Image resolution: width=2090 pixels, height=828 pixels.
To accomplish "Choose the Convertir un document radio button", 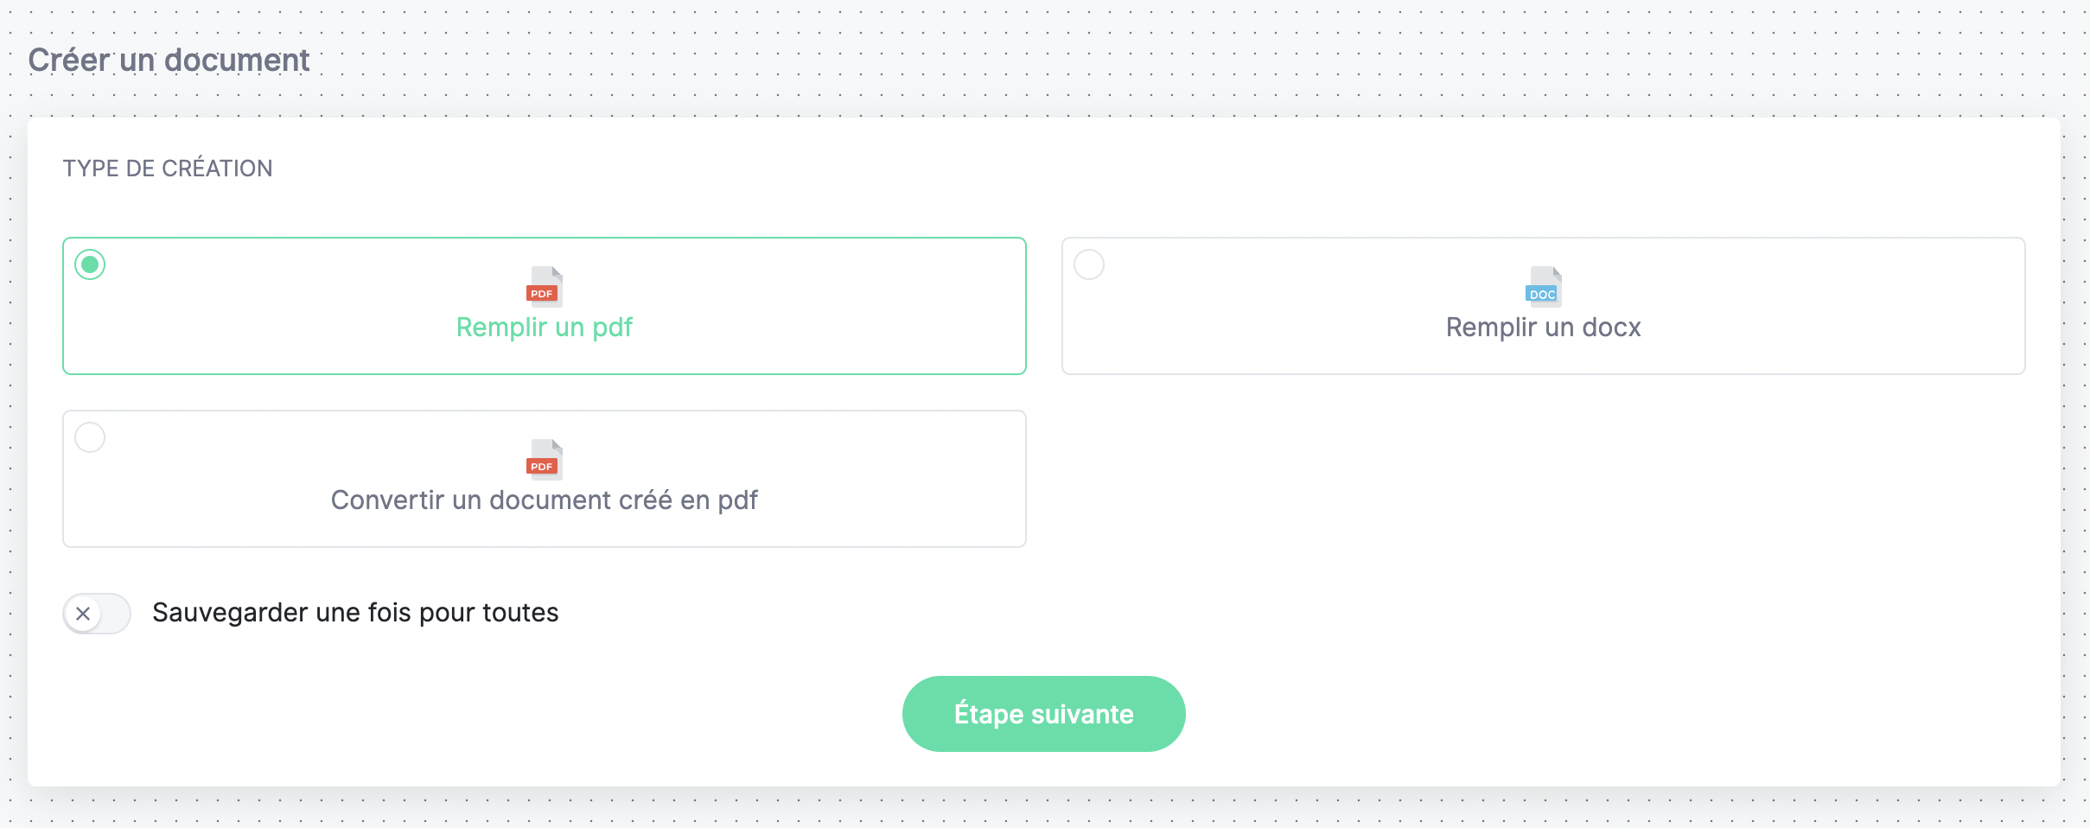I will tap(90, 437).
